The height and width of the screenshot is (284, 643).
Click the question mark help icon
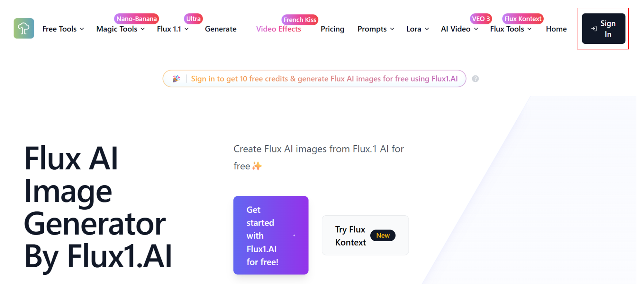475,79
